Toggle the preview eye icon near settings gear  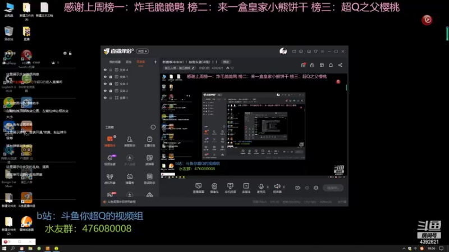click(307, 188)
